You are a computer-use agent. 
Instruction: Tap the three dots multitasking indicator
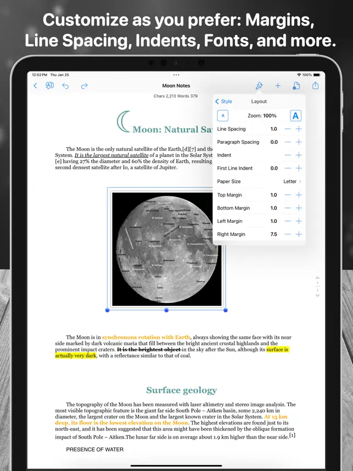pos(176,75)
